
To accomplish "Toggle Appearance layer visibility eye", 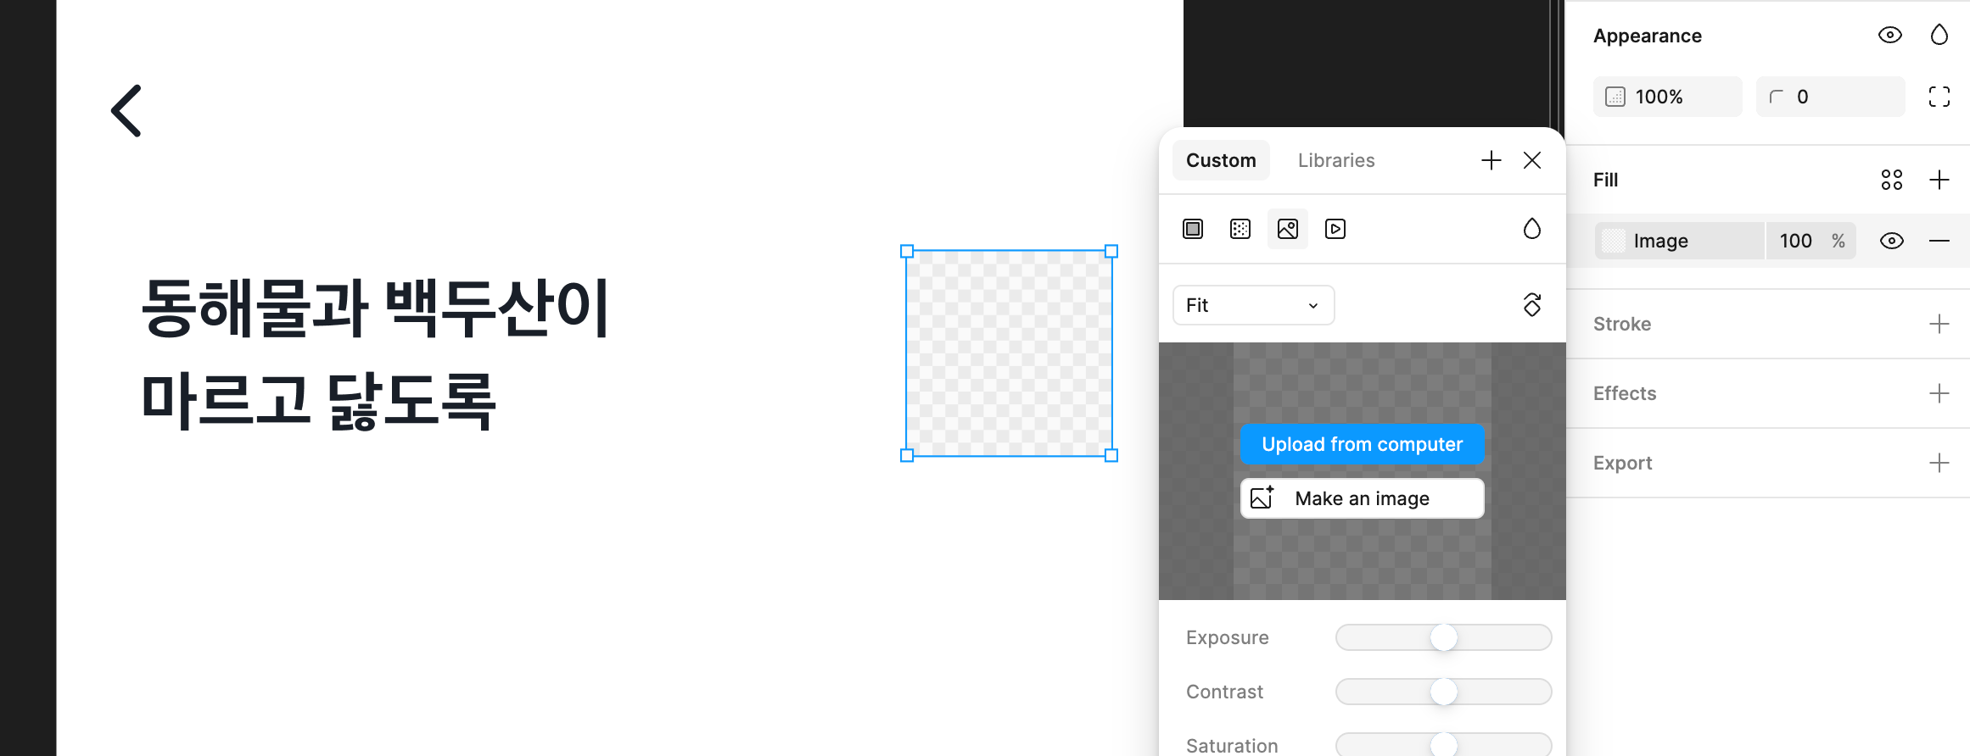I will pyautogui.click(x=1889, y=36).
